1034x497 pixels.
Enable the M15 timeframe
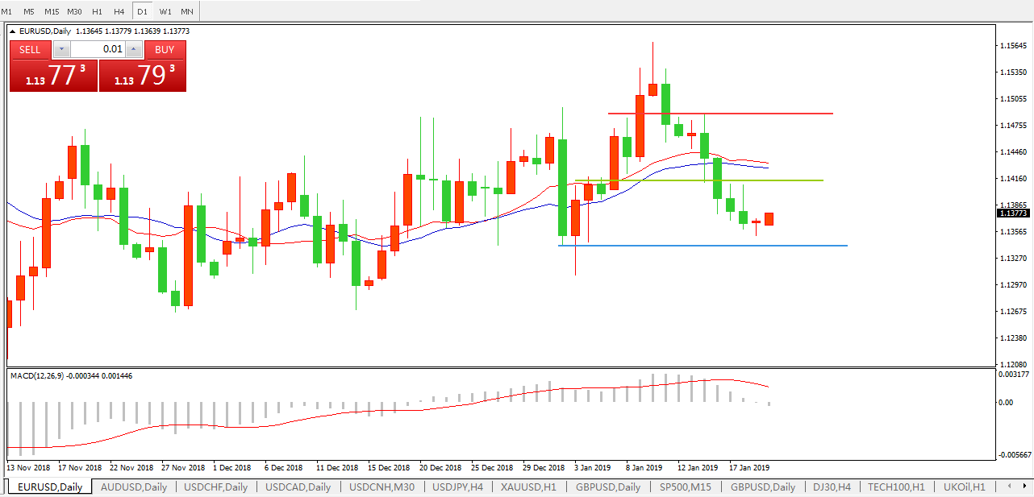click(x=52, y=11)
